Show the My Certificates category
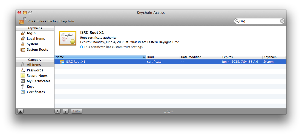302x136 pixels. (38, 81)
